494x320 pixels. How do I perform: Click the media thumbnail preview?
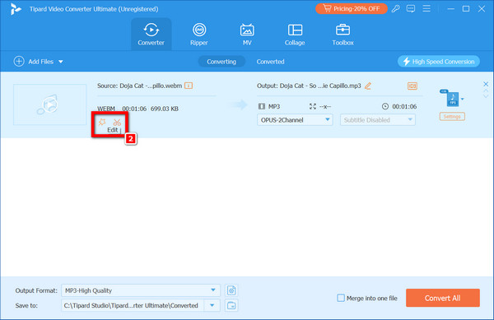click(49, 104)
